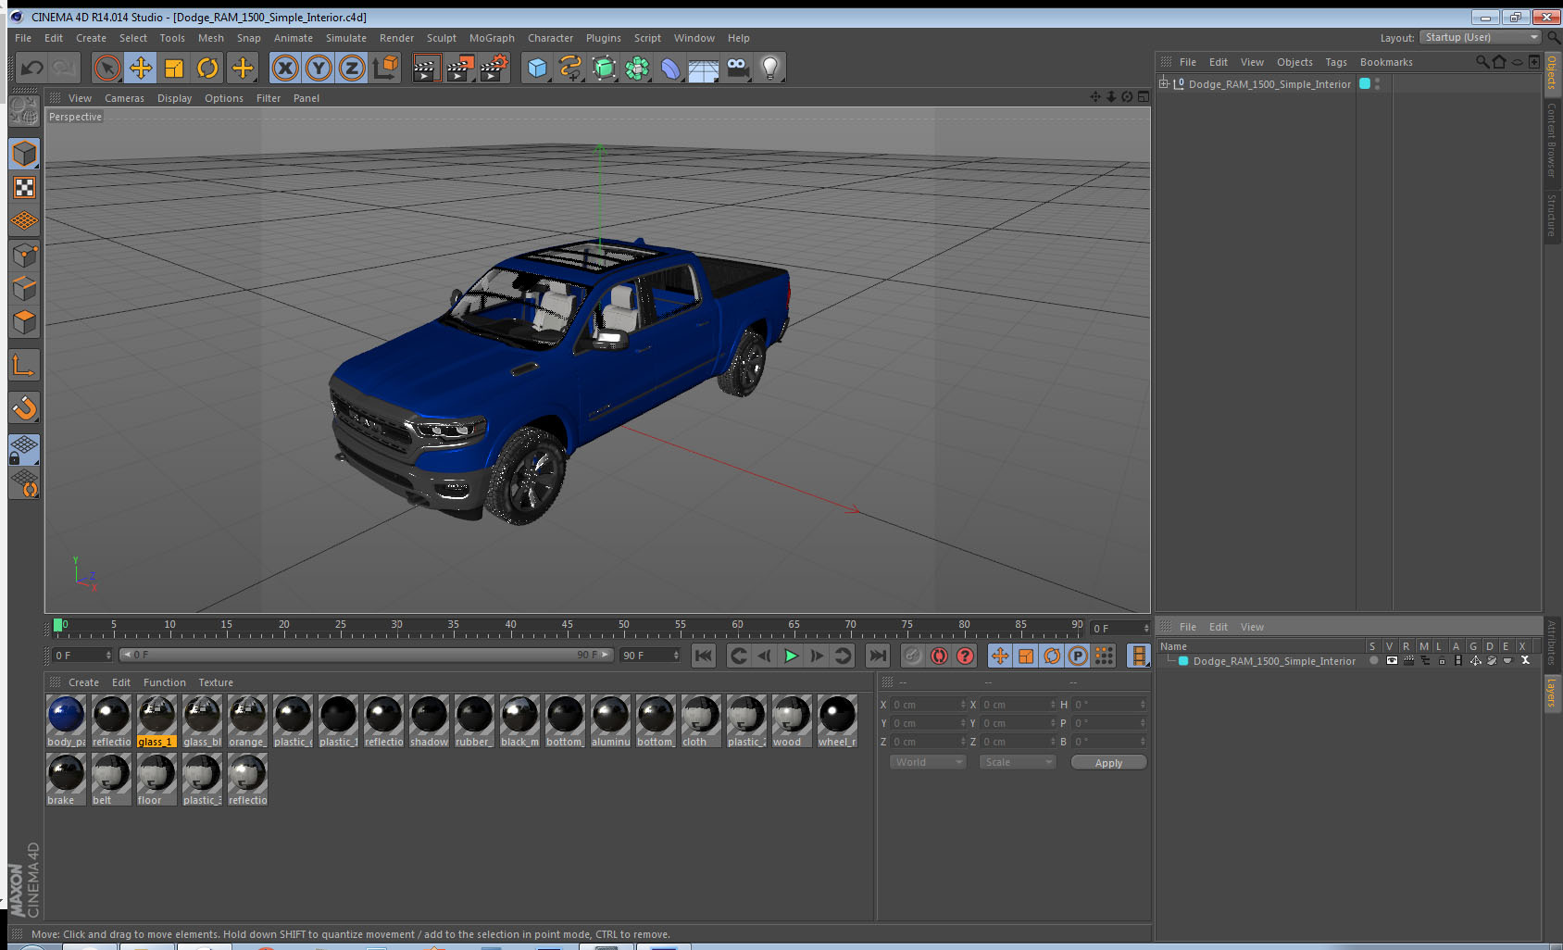Open the Sculpt menu
Viewport: 1563px width, 950px height.
442,38
